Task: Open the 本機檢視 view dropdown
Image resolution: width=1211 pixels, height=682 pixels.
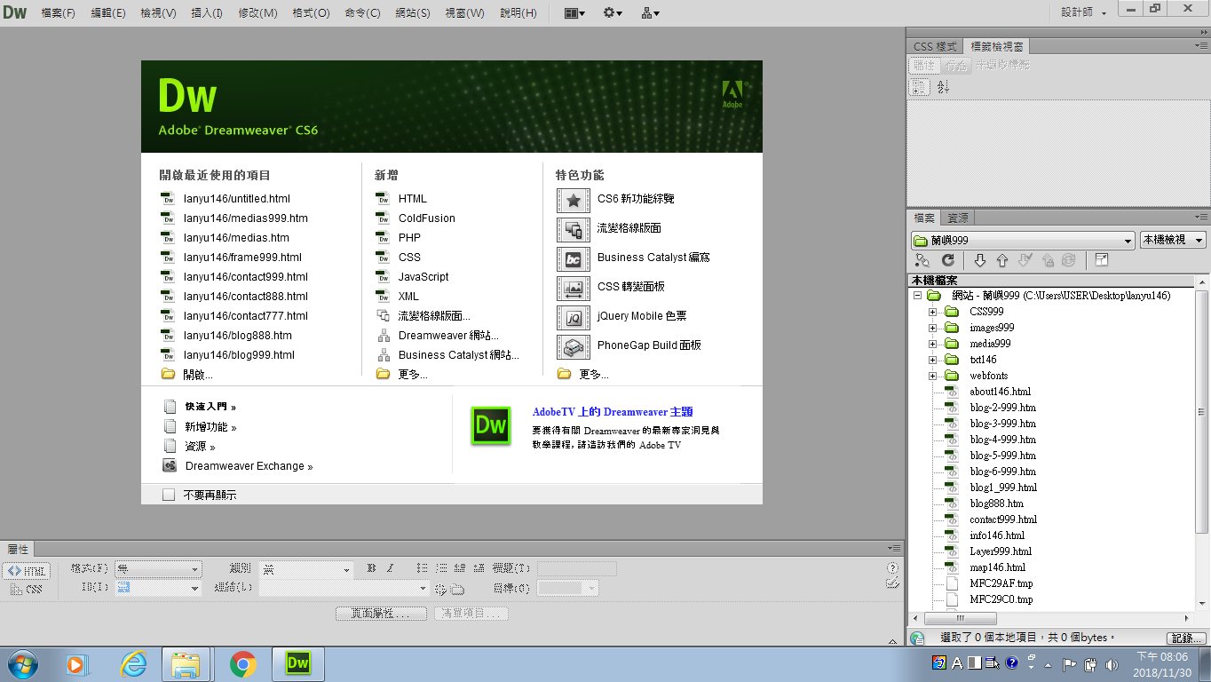Action: click(x=1173, y=240)
